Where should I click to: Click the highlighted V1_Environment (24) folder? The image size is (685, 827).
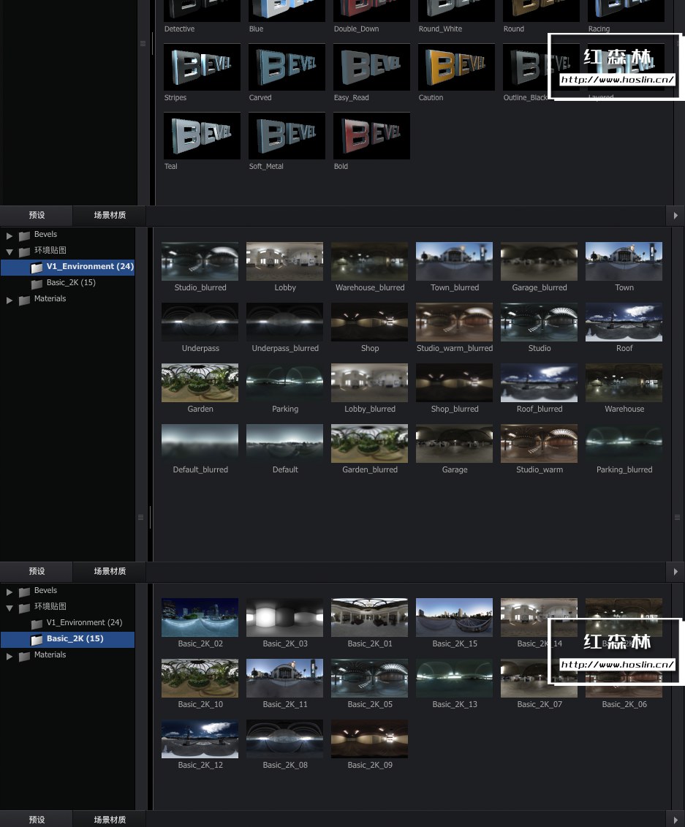click(89, 267)
